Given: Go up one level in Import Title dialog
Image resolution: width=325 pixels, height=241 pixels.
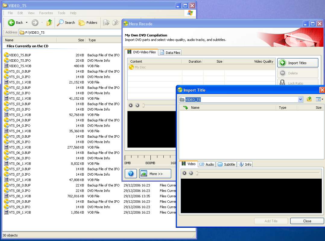Looking at the screenshot, I should click(x=309, y=99).
